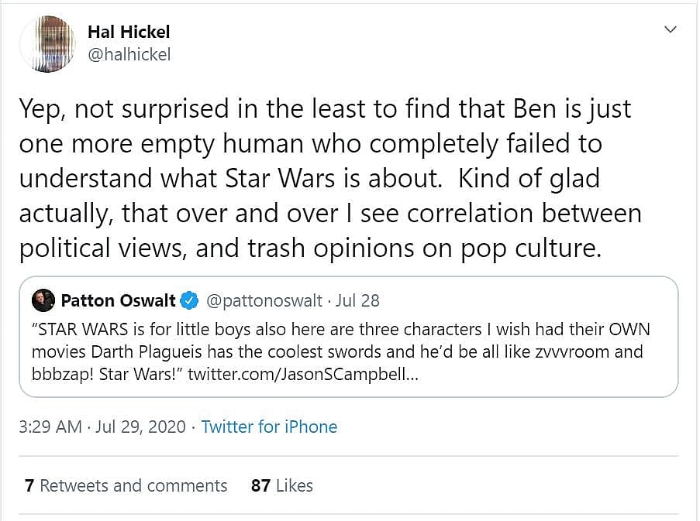Expand the tweet options chevron
The image size is (700, 521).
pyautogui.click(x=671, y=29)
